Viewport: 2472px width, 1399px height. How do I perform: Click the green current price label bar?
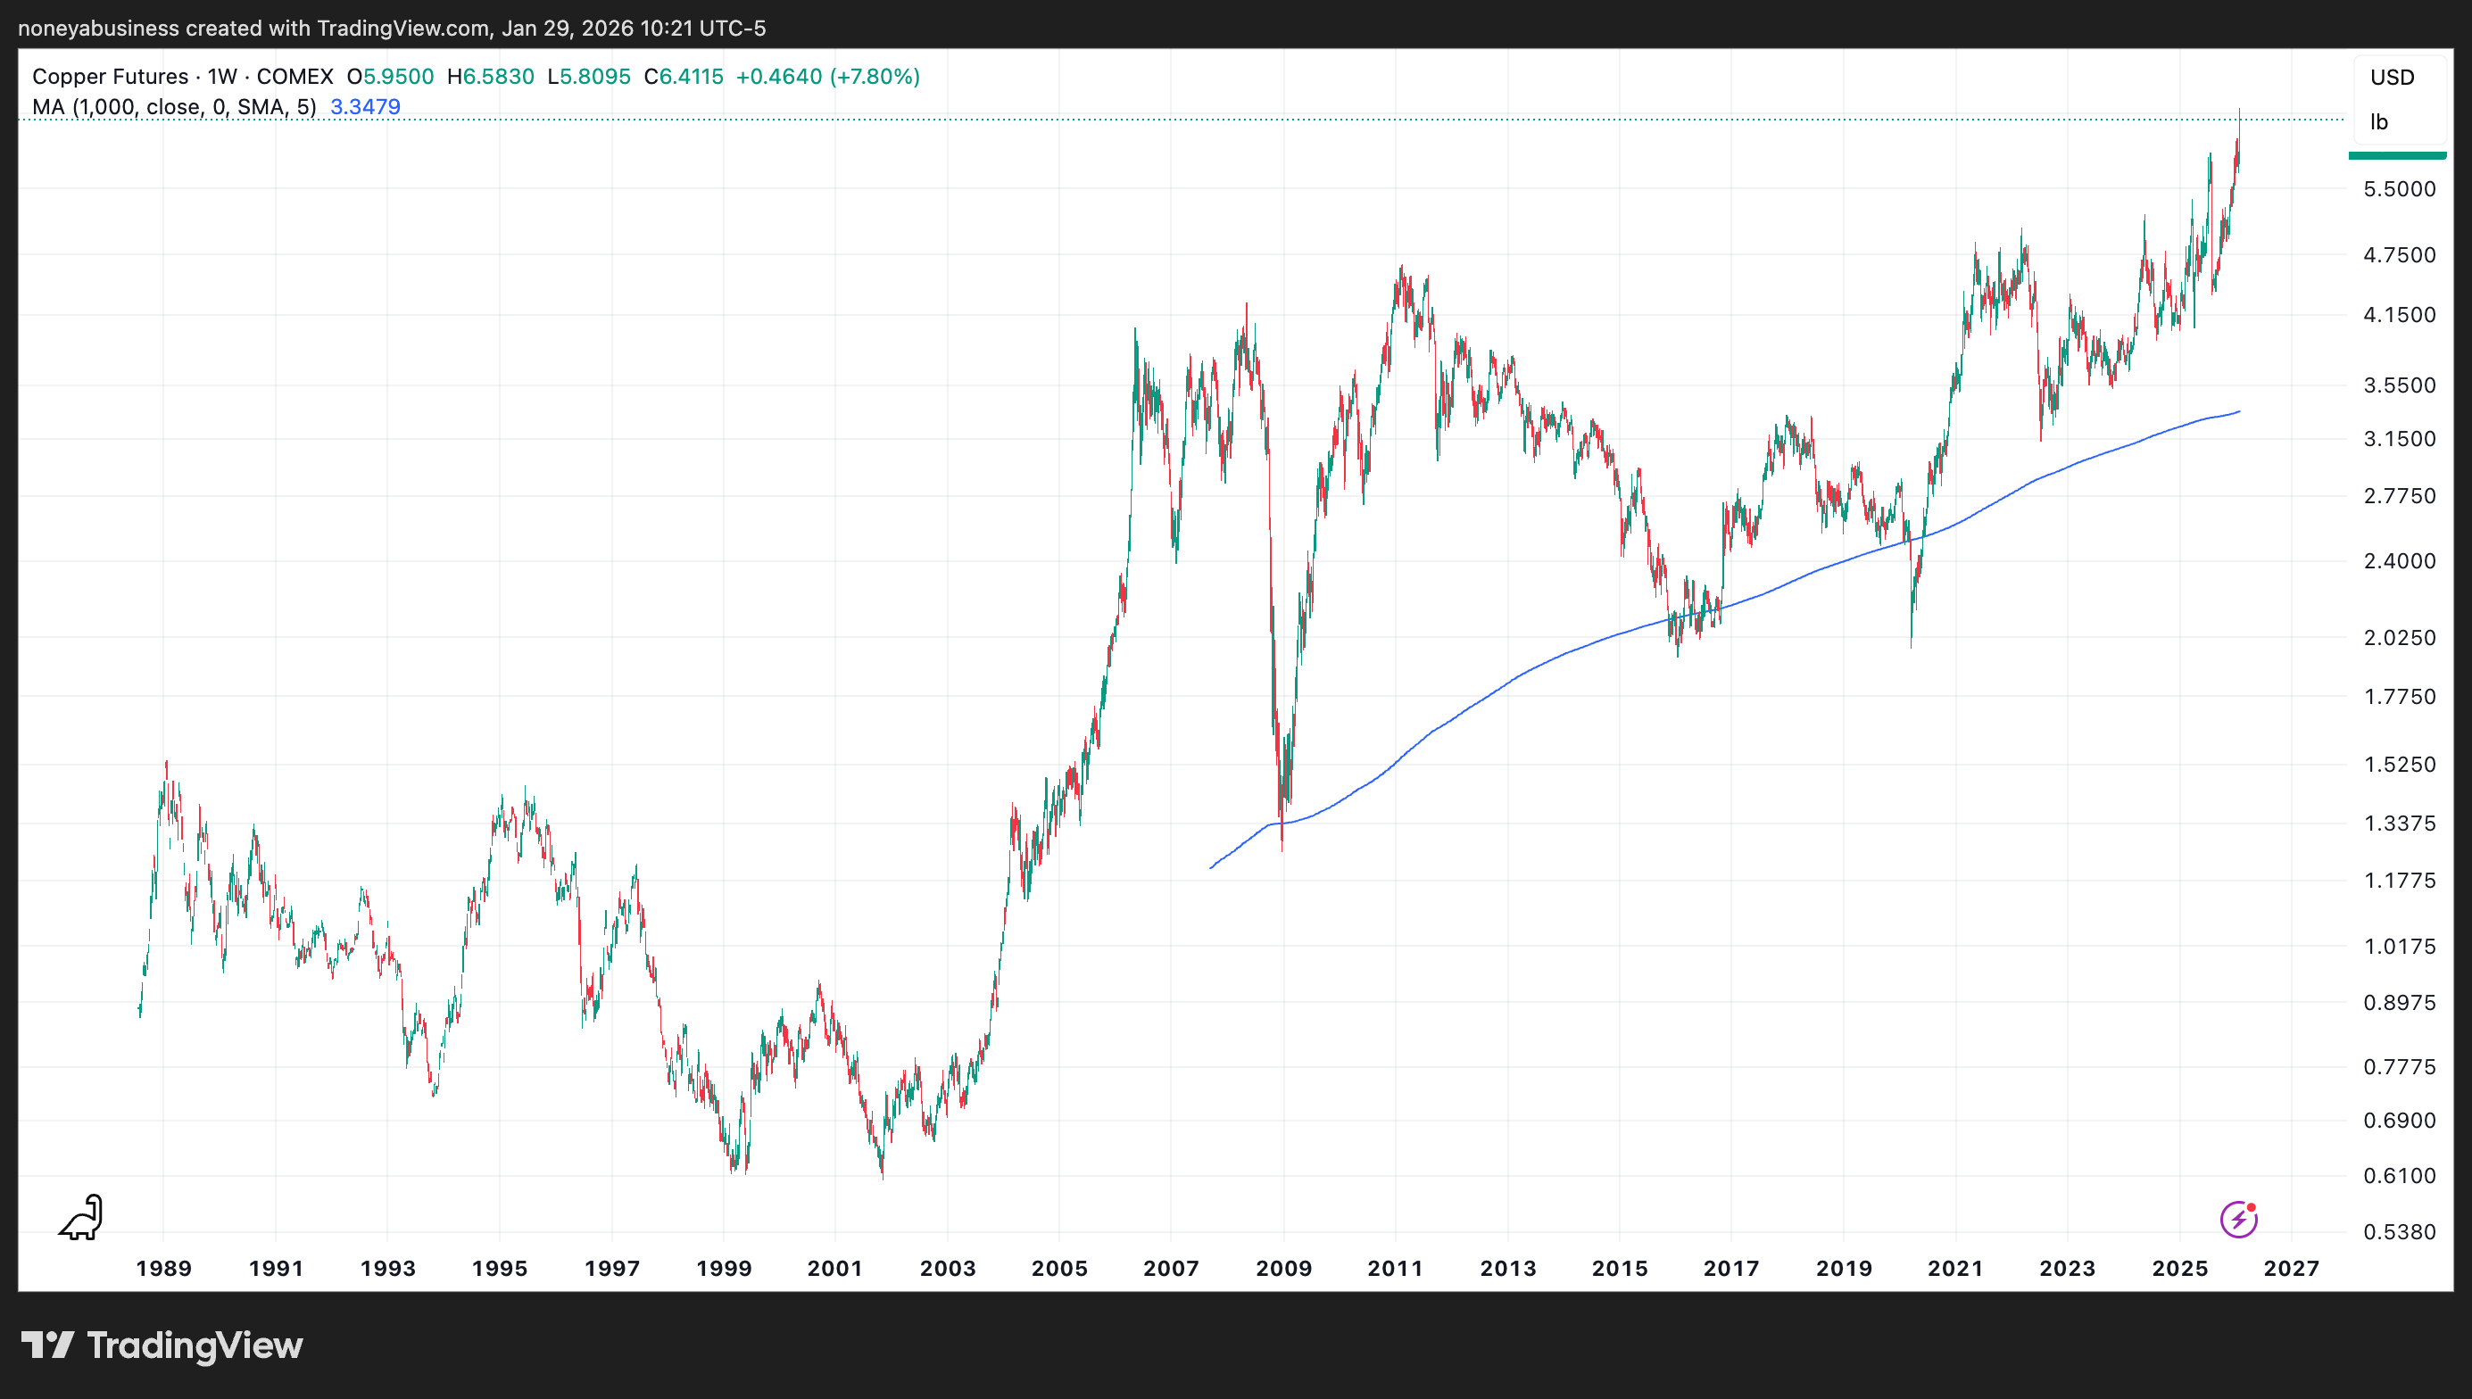(x=2397, y=154)
